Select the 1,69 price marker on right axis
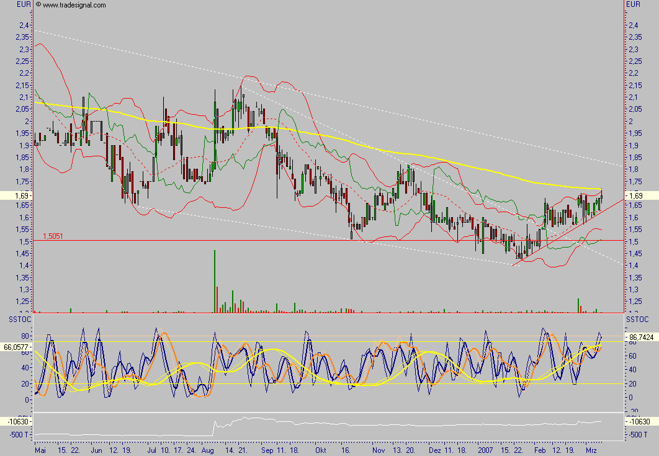The image size is (659, 456). [637, 195]
